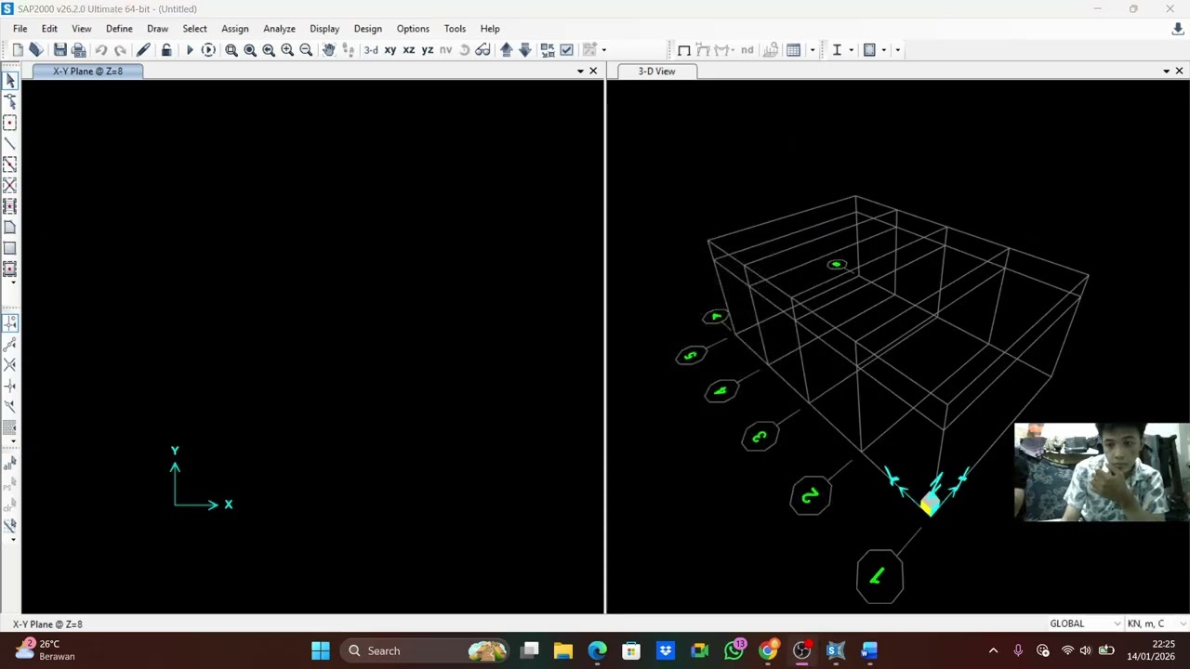The image size is (1190, 669).
Task: Switch to the yz plane view
Action: point(428,50)
